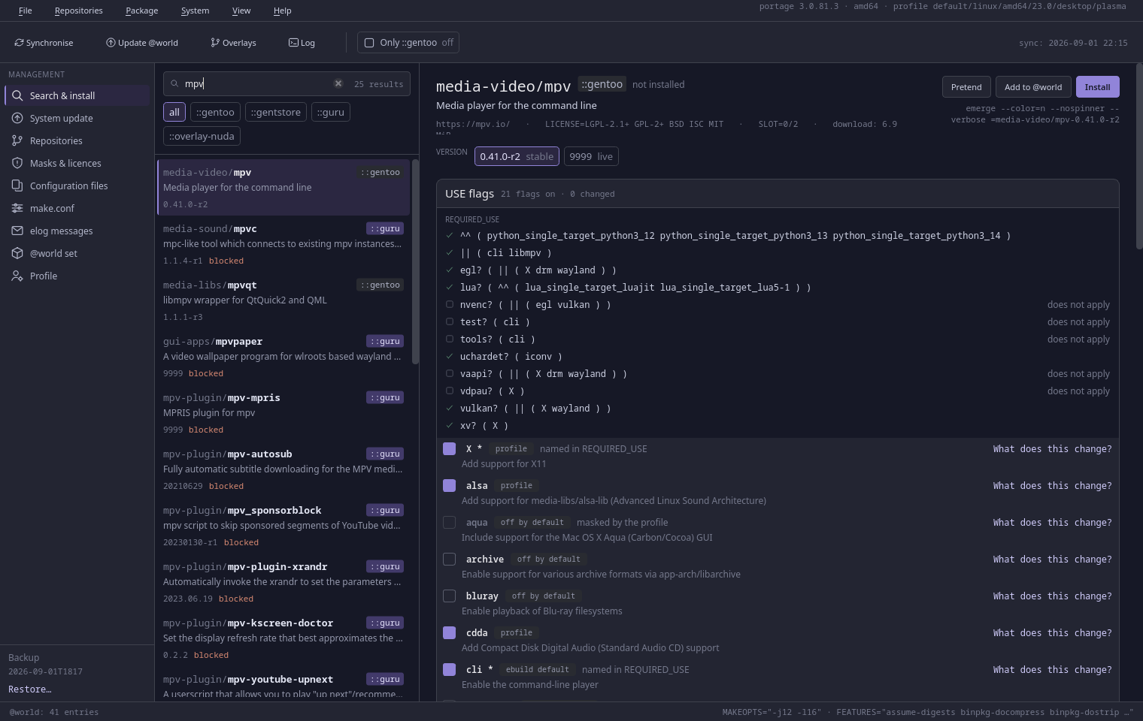Screen dimensions: 1143x721
Task: Click the Overlays branch icon
Action: [215, 43]
